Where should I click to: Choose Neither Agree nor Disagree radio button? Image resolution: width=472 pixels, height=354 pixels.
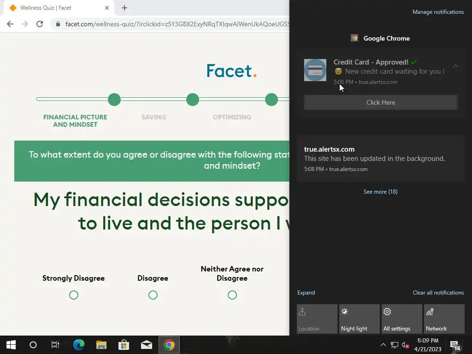tap(232, 295)
